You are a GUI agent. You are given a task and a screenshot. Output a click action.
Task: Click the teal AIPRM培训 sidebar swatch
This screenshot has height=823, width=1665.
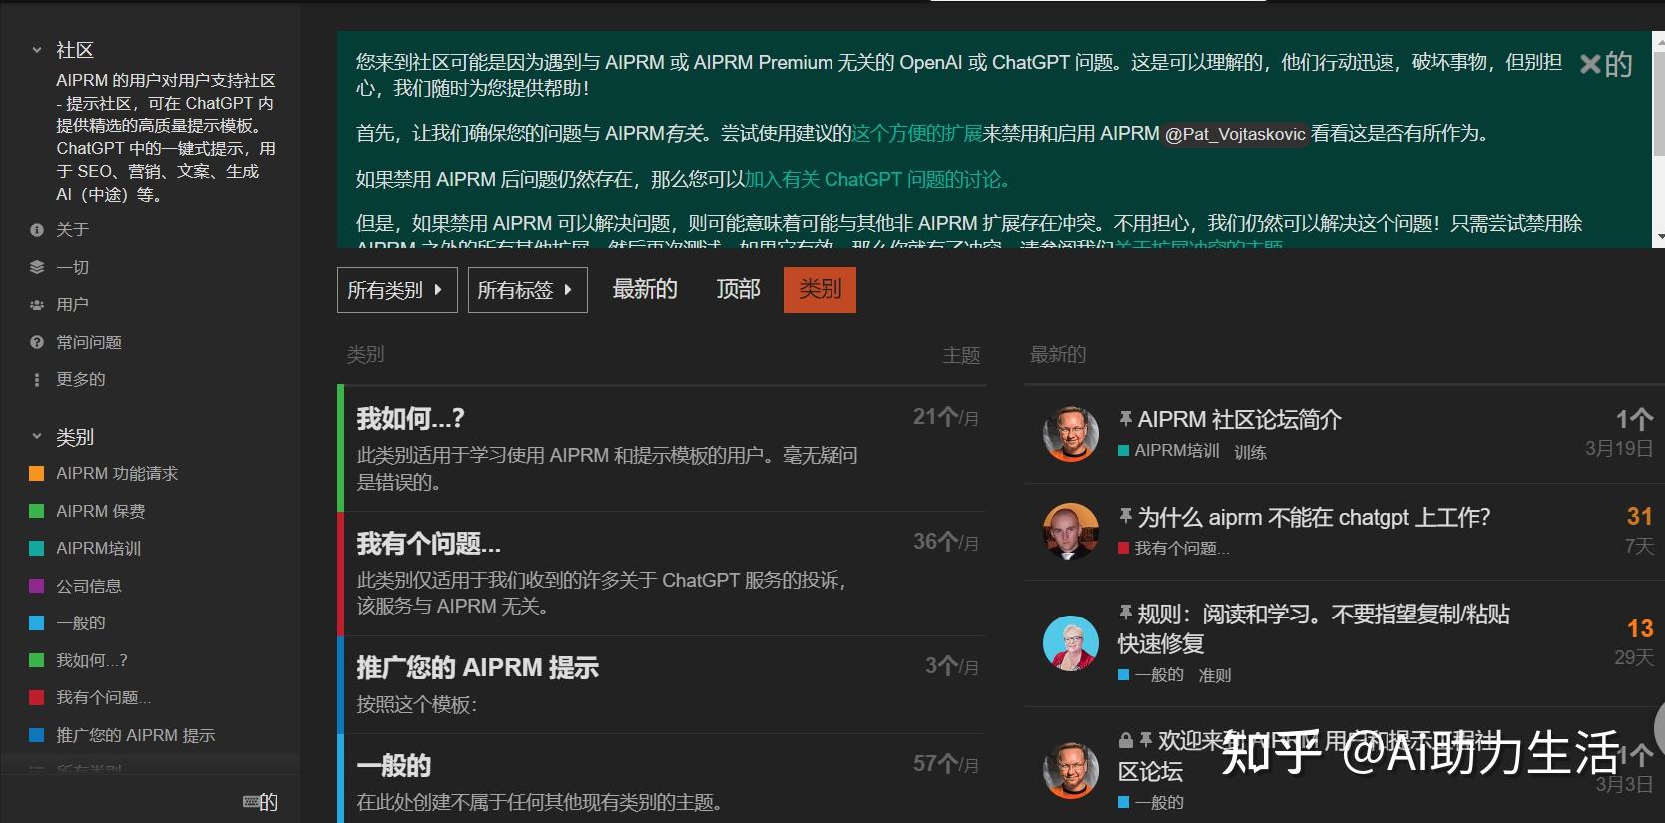click(x=37, y=548)
